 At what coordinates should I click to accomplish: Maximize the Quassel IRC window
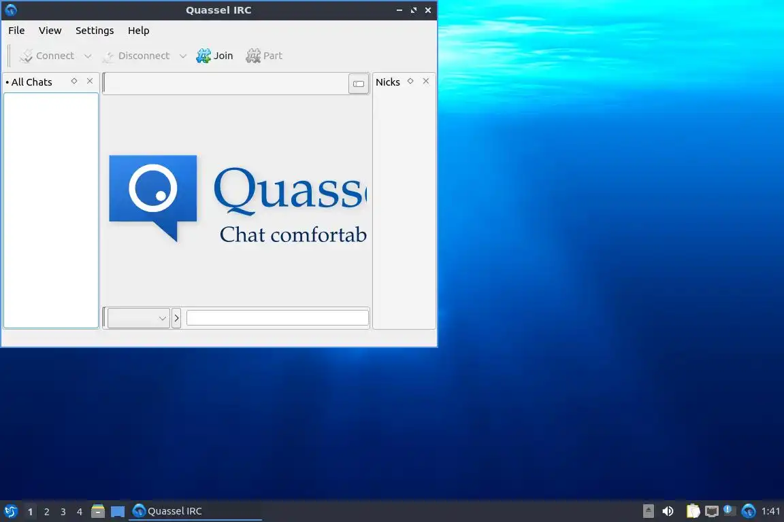(414, 10)
